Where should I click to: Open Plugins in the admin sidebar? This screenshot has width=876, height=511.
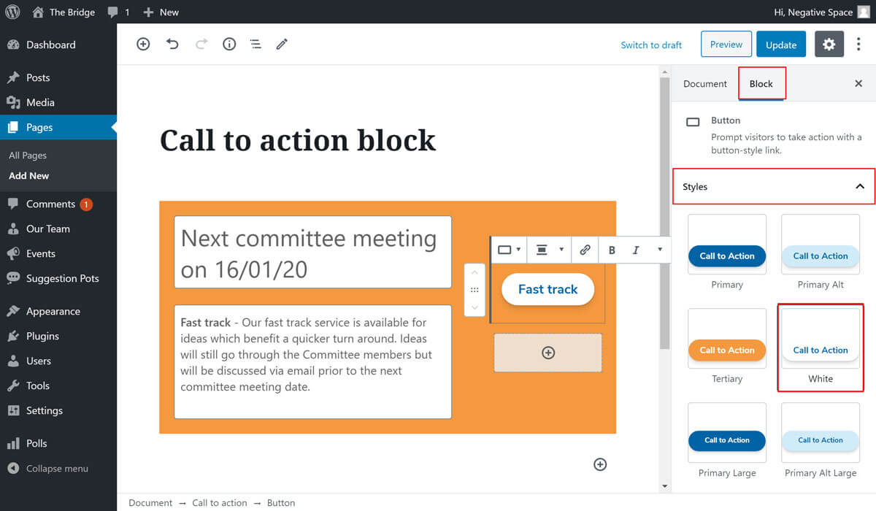42,336
